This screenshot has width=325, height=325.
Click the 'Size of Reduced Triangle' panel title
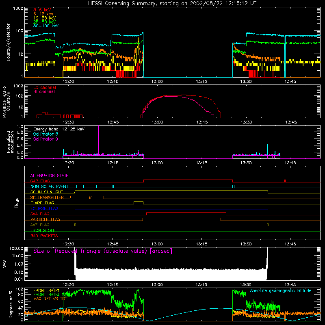[103, 251]
